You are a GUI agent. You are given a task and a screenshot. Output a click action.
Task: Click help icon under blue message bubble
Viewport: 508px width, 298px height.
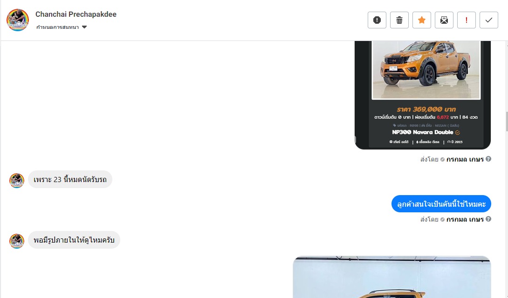[488, 219]
